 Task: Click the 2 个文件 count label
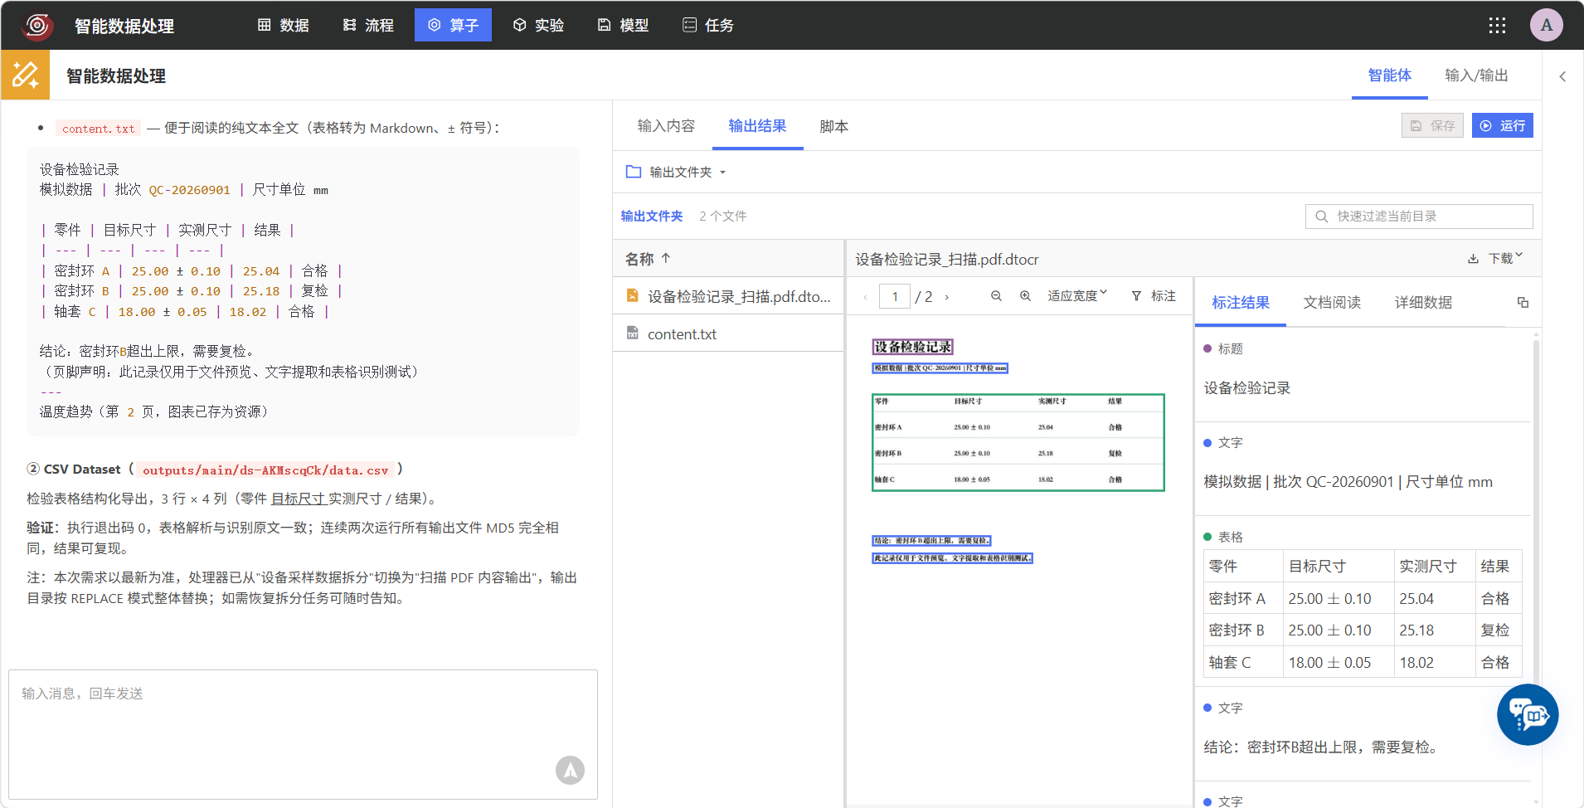click(722, 216)
